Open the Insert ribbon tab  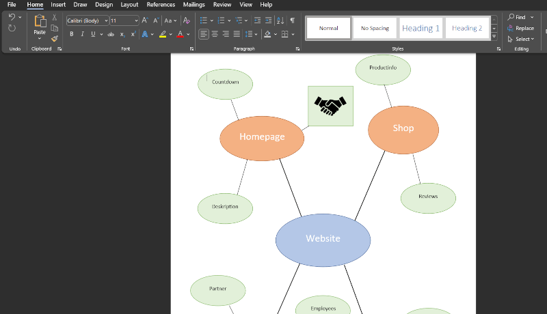pos(58,5)
